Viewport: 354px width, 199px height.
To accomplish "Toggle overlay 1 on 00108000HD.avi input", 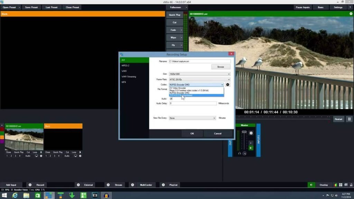I will tap(7, 156).
